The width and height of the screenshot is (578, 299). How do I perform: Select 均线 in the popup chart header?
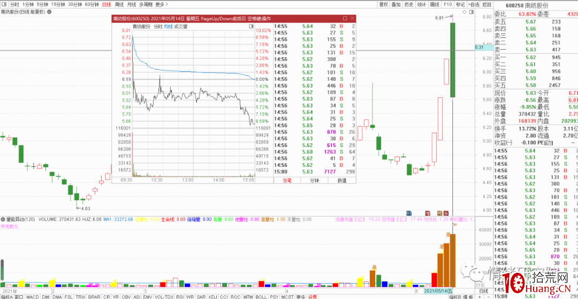168,27
